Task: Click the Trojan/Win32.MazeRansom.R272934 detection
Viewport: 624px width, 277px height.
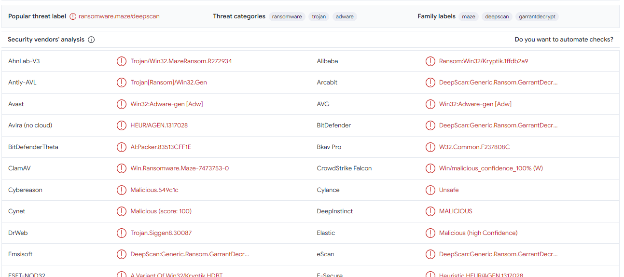Action: pos(181,61)
